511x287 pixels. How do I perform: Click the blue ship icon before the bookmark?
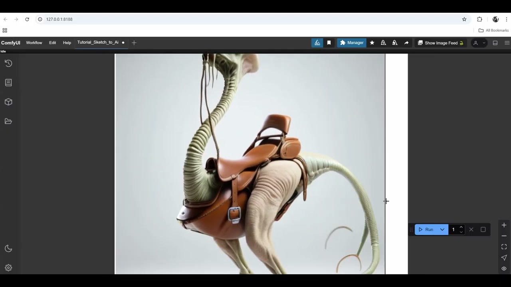pos(317,43)
